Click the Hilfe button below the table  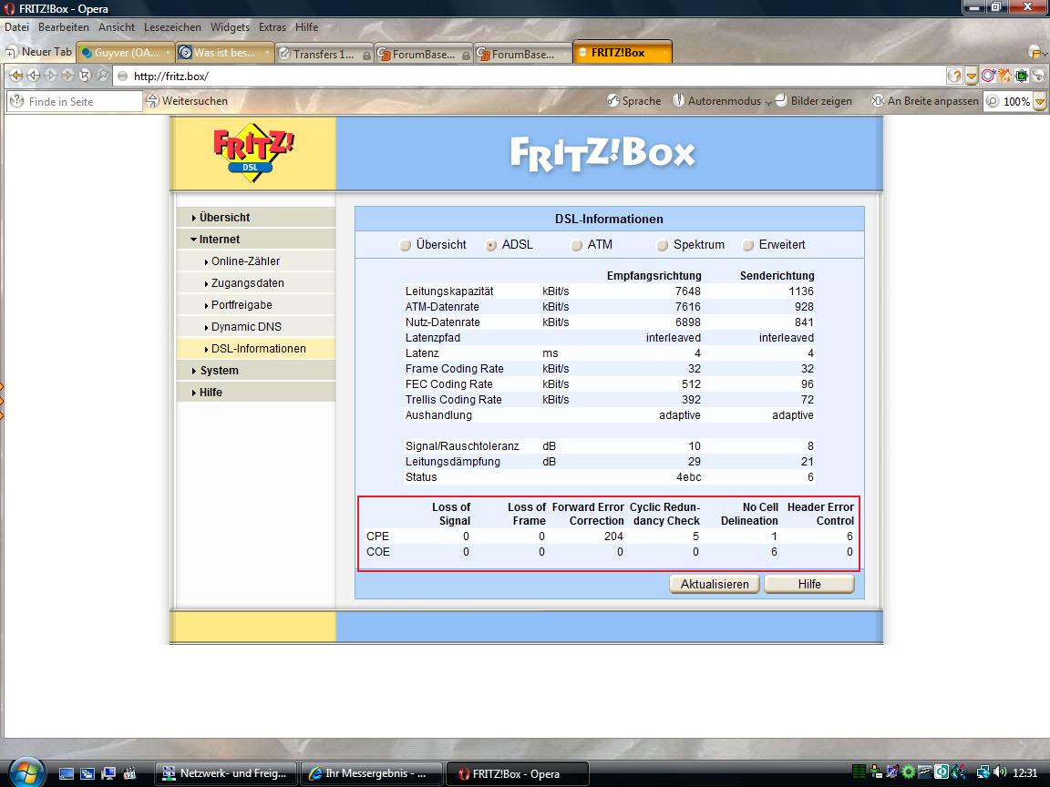tap(809, 584)
